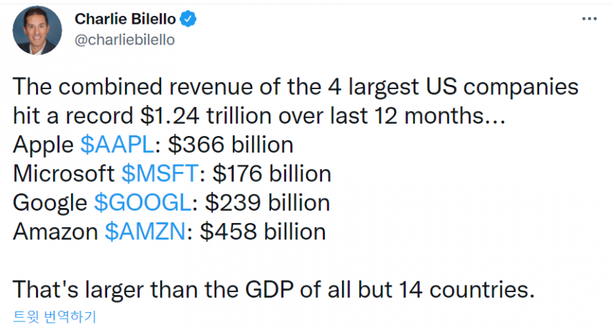
Task: Click the word "Google" in the tweet
Action: [50, 202]
